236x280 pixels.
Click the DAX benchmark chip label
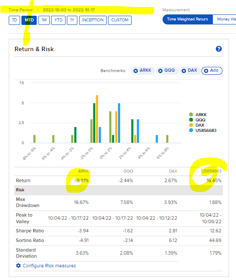pos(192,70)
